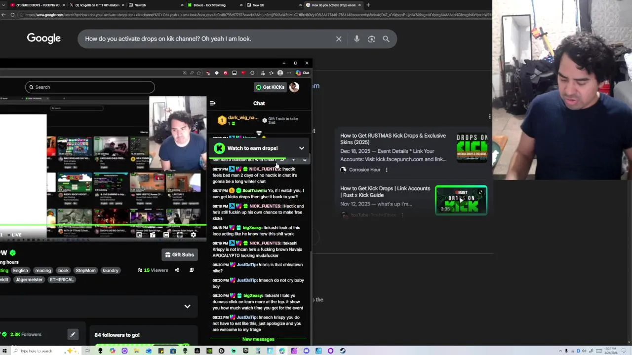This screenshot has height=355, width=632.
Task: Submit Google search with magnifier icon
Action: click(x=386, y=39)
